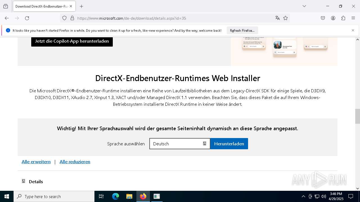The height and width of the screenshot is (202, 360).
Task: Click Refresh Firefox button
Action: pos(242,30)
